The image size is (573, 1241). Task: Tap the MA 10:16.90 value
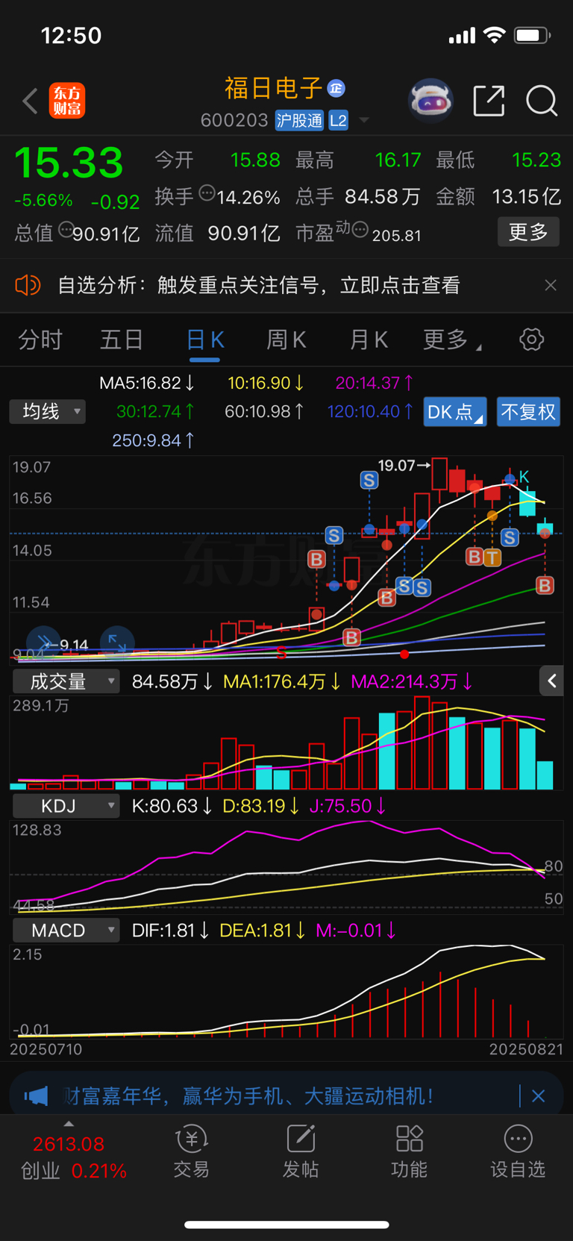coord(266,383)
